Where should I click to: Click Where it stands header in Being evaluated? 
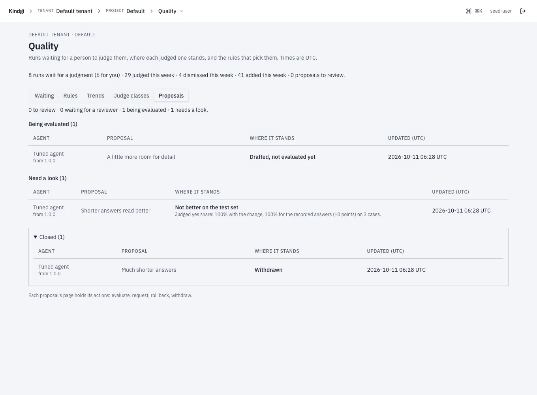(272, 138)
